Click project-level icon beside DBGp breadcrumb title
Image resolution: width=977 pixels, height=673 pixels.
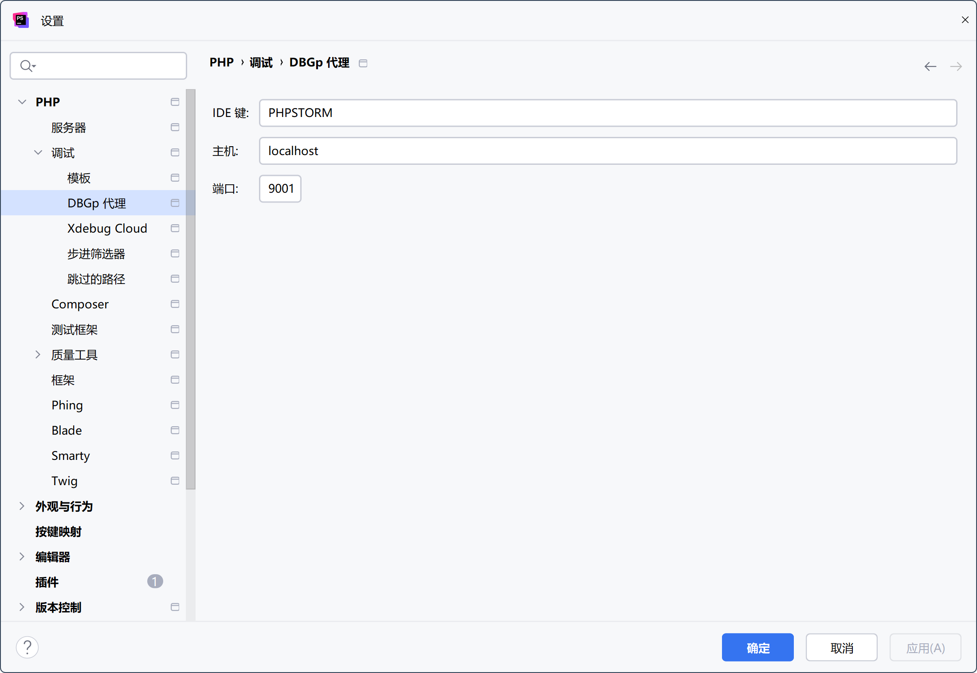tap(363, 63)
